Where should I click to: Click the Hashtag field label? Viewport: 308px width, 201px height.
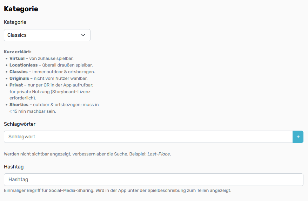pos(14,167)
